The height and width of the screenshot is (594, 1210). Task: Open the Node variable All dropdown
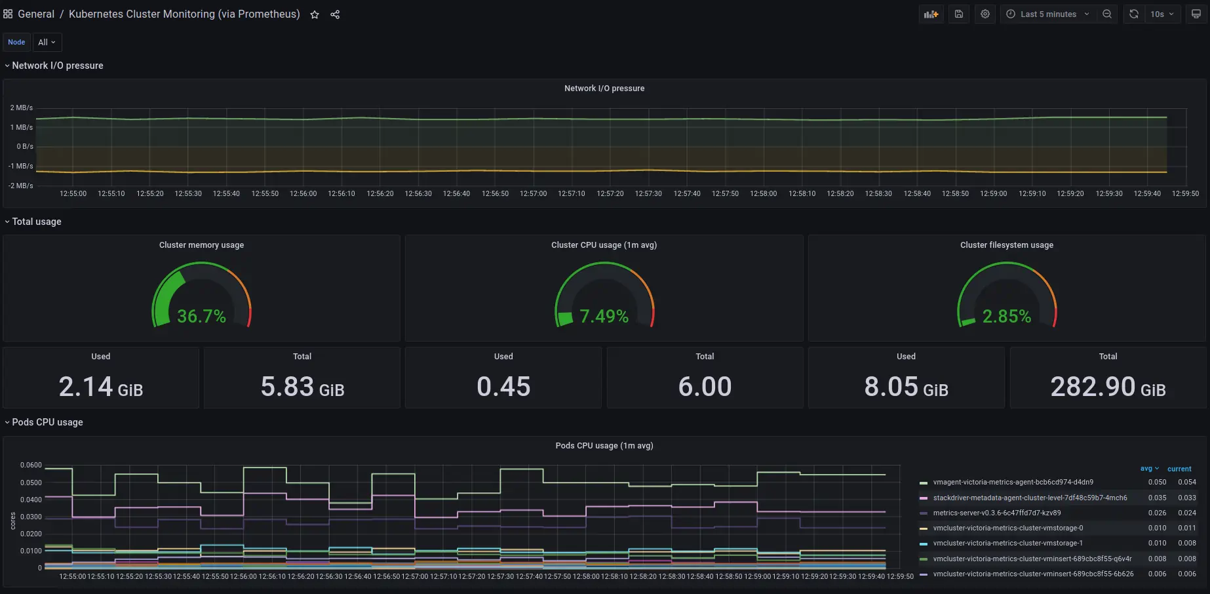[x=47, y=43]
